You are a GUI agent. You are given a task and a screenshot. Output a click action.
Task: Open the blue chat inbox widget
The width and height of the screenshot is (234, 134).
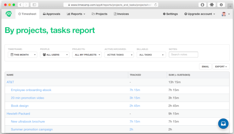tap(223, 124)
